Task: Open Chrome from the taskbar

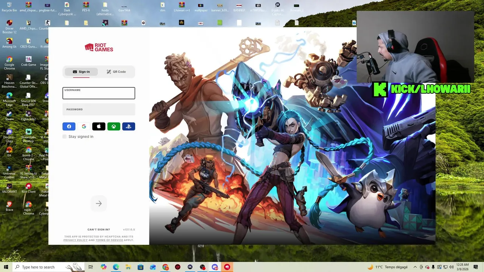Action: (165, 267)
